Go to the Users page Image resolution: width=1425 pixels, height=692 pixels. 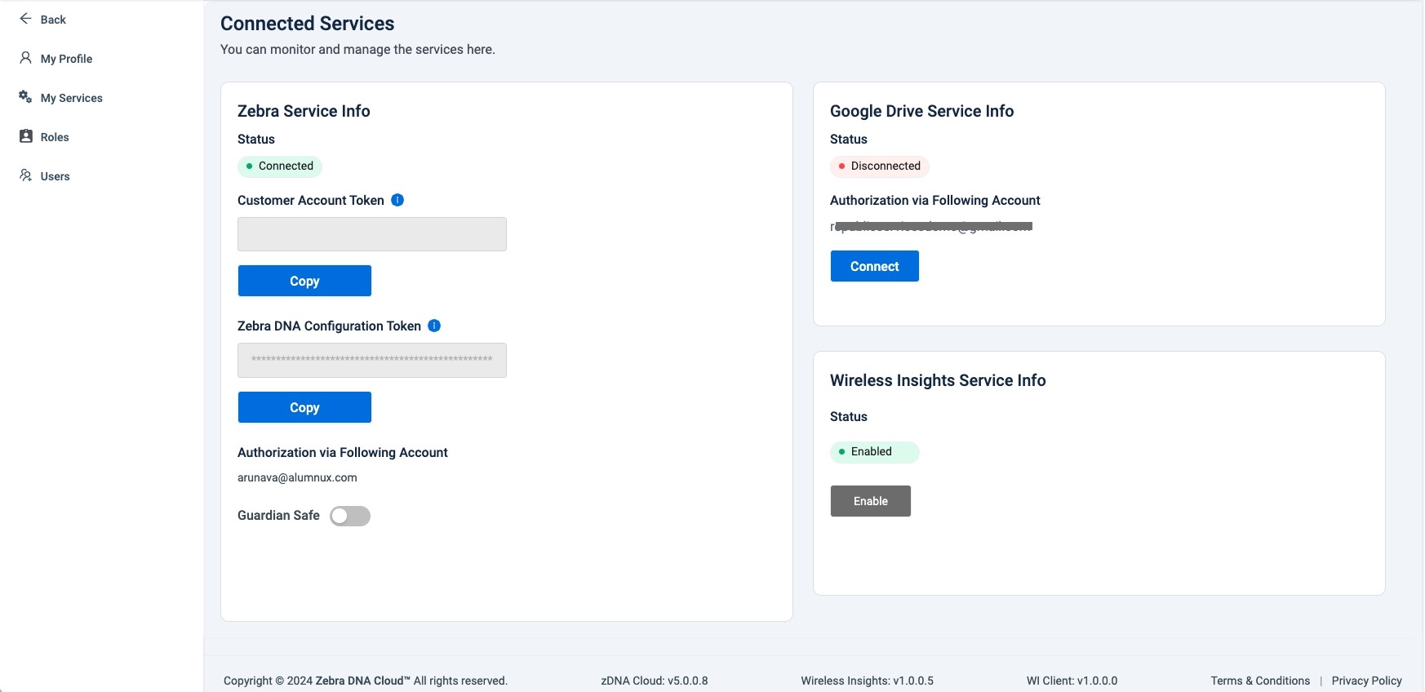point(55,176)
